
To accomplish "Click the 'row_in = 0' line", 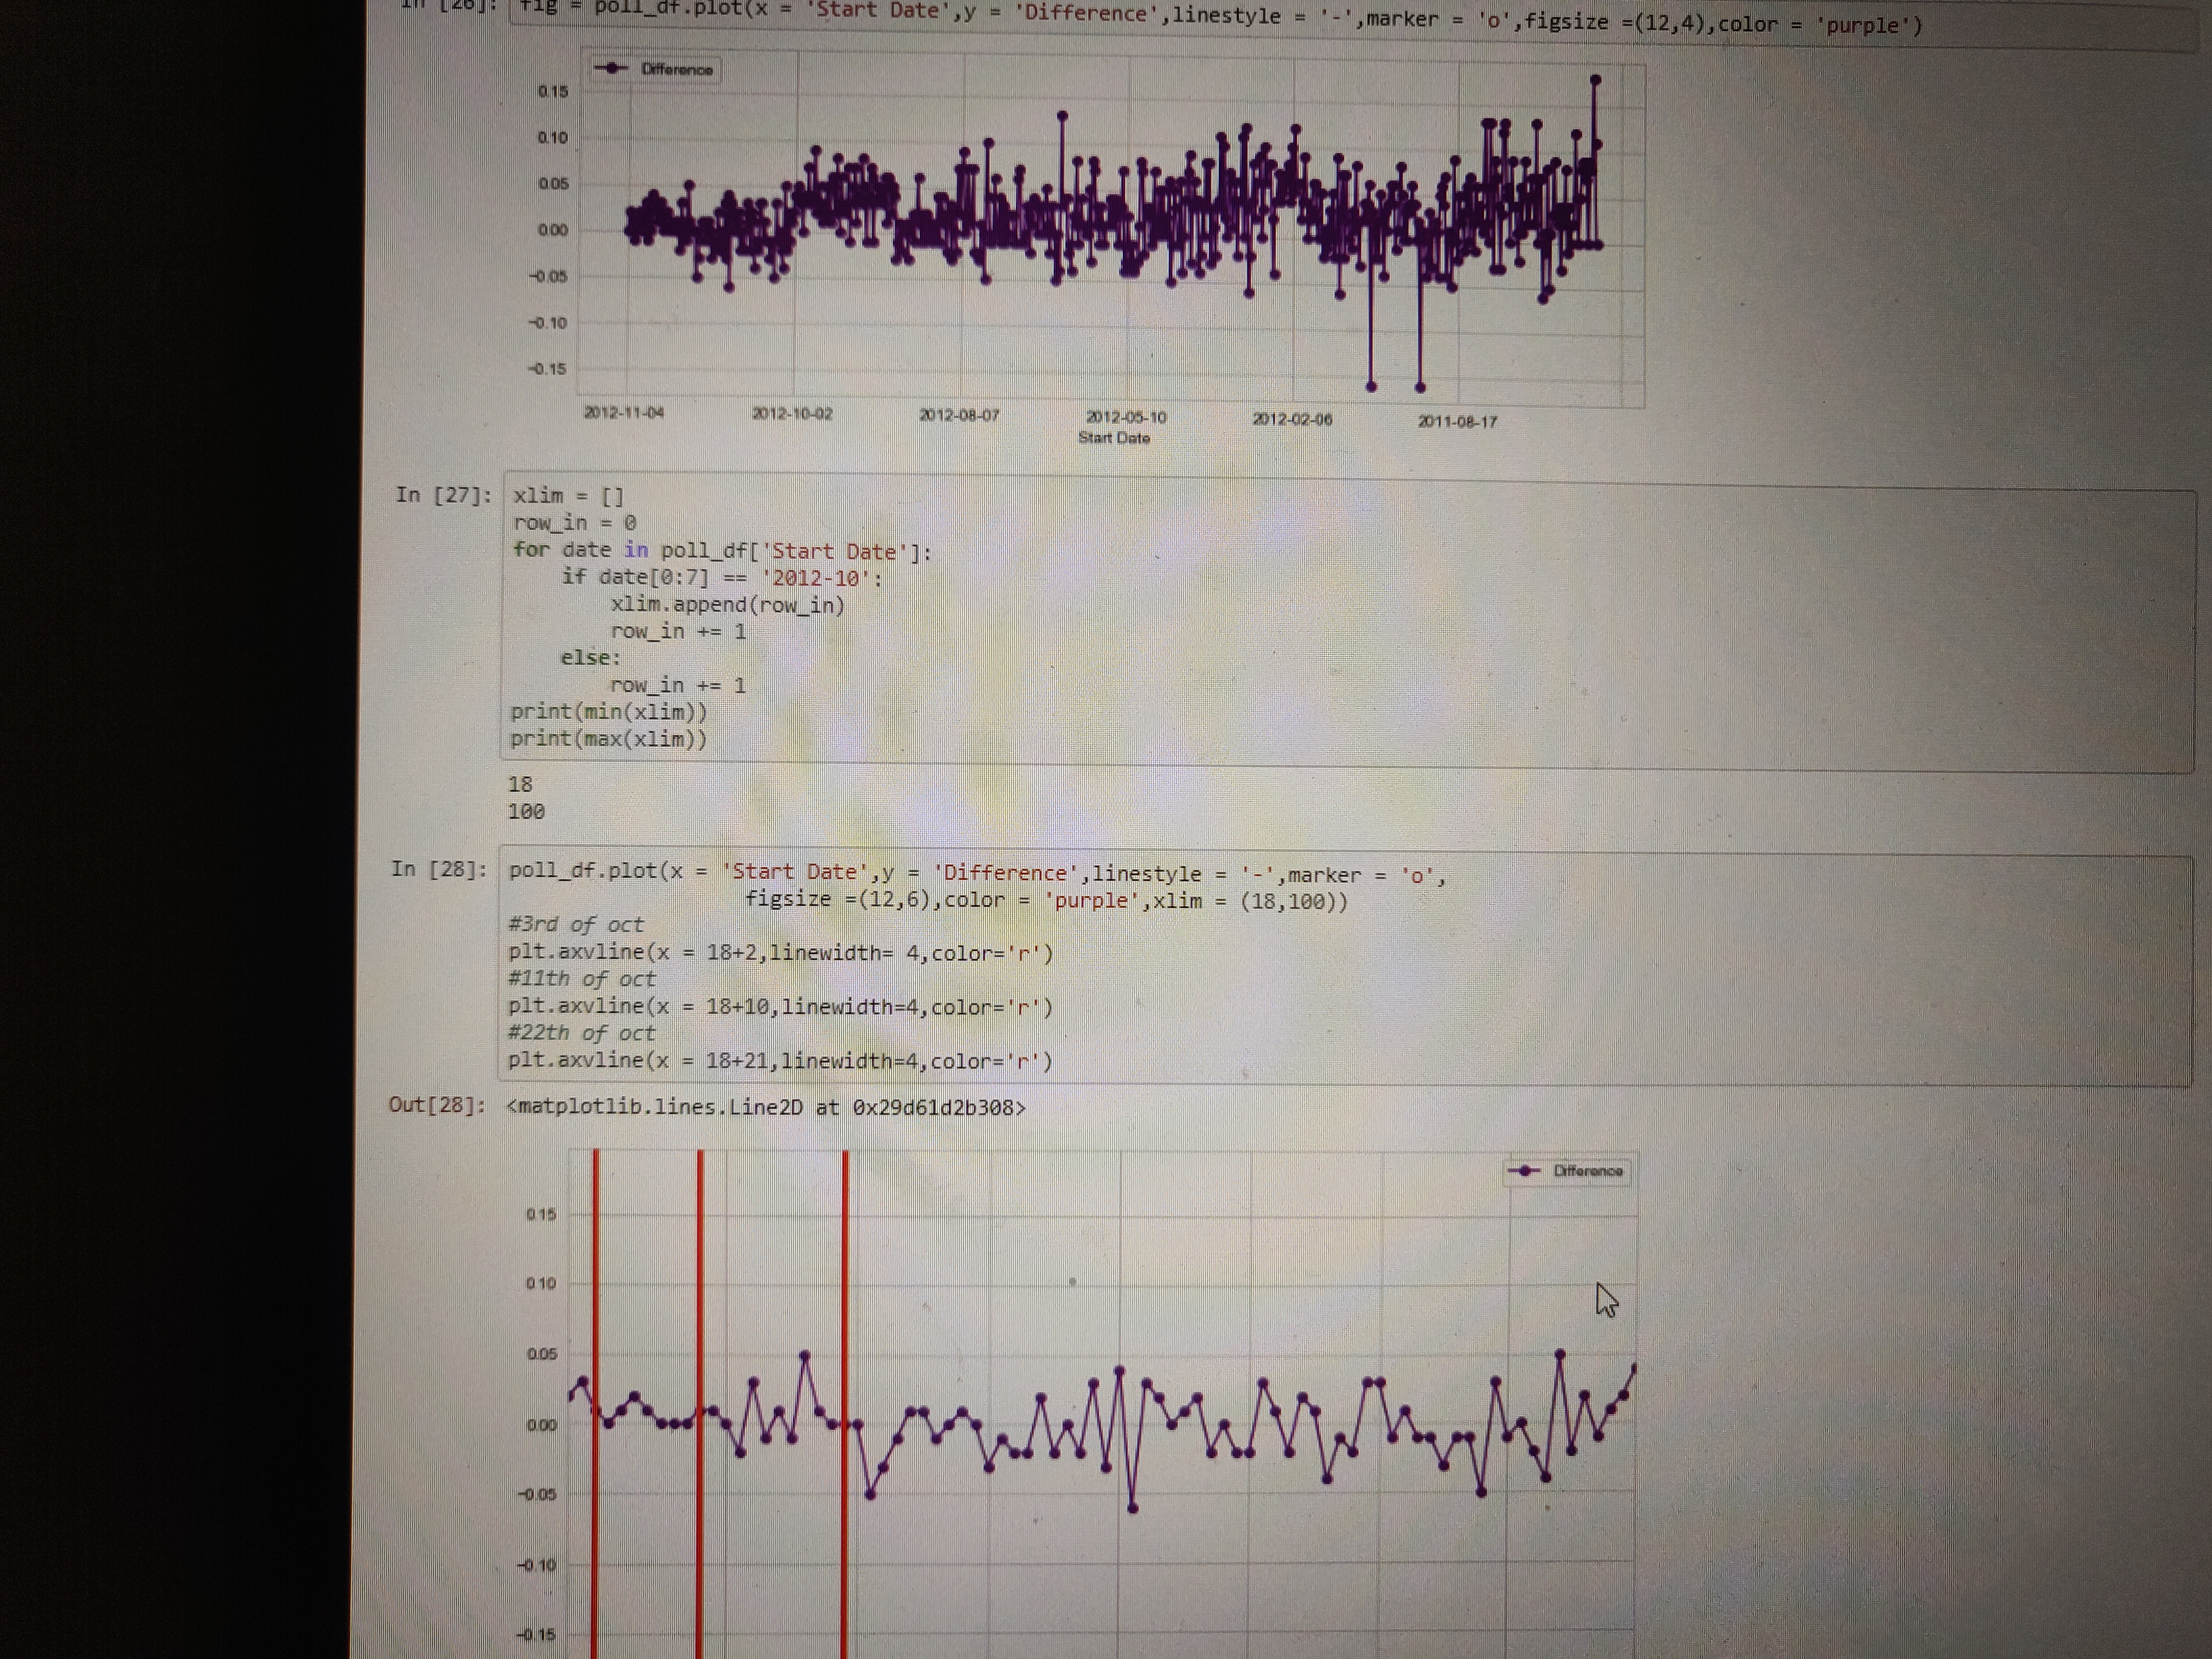I will (x=574, y=523).
